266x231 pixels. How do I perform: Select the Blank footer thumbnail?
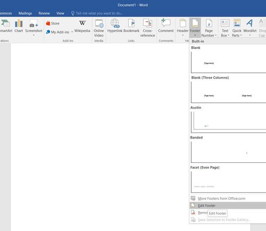(x=228, y=62)
